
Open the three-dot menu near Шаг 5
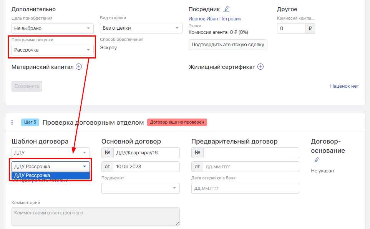tap(12, 122)
